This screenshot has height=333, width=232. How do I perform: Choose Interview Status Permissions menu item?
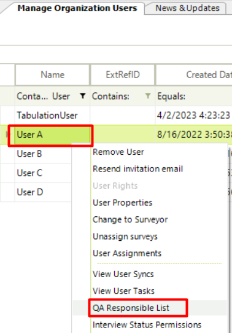(147, 325)
